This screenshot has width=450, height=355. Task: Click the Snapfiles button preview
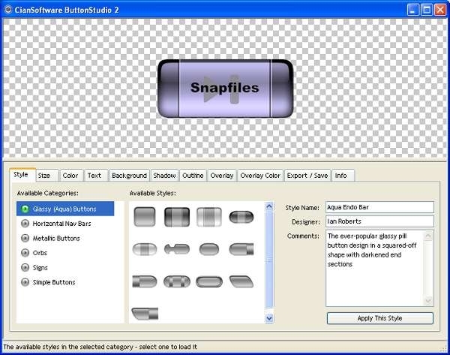click(225, 89)
